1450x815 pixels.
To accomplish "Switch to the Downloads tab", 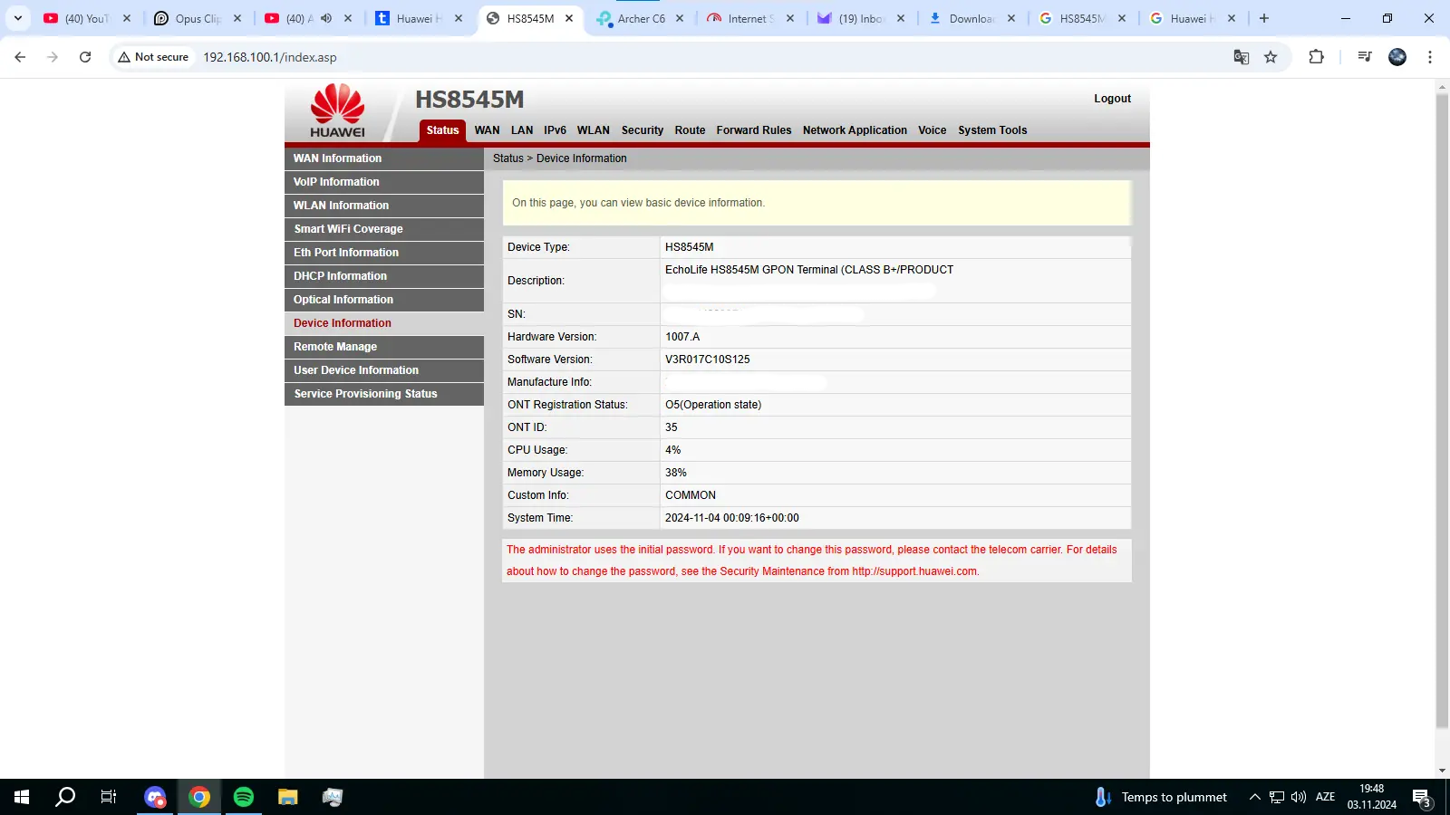I will 971,18.
